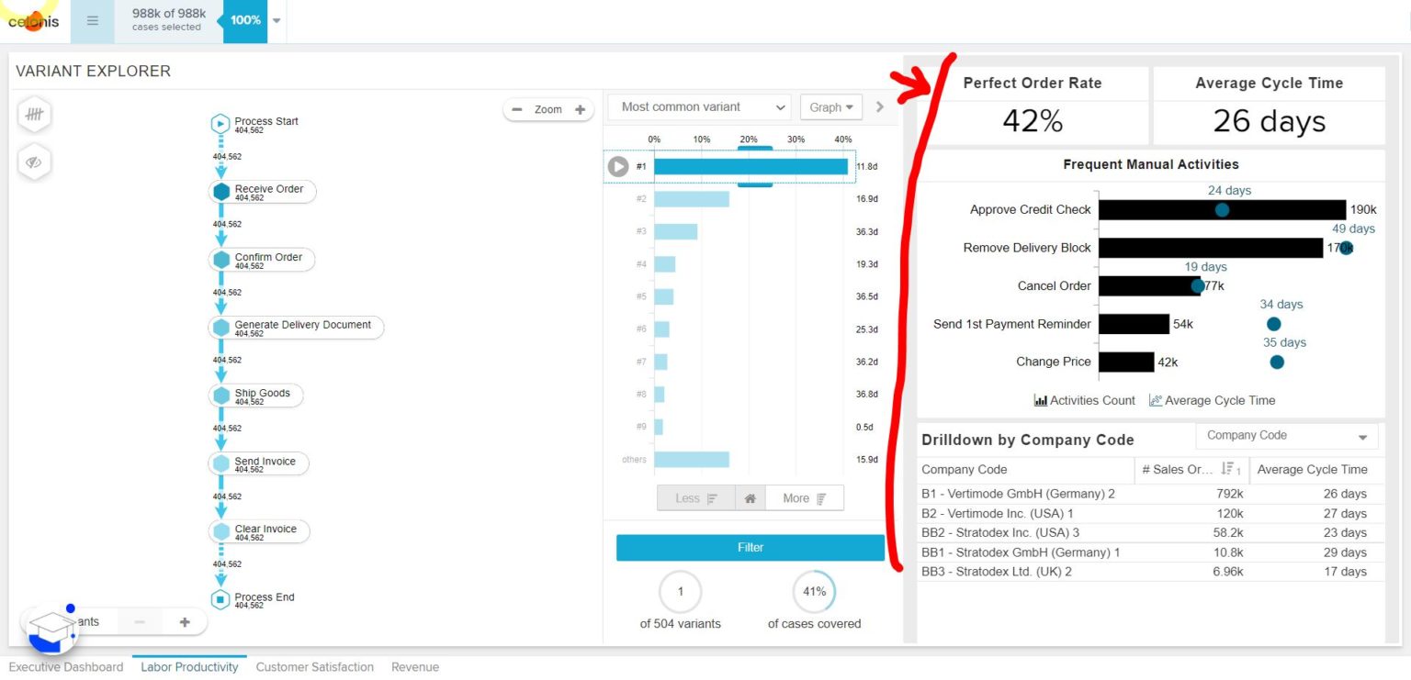This screenshot has height=680, width=1411.
Task: Expand the Graph dropdown
Action: 830,107
